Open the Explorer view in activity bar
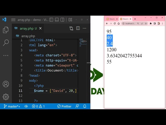The height and width of the screenshot is (125, 166). (x=6, y=30)
